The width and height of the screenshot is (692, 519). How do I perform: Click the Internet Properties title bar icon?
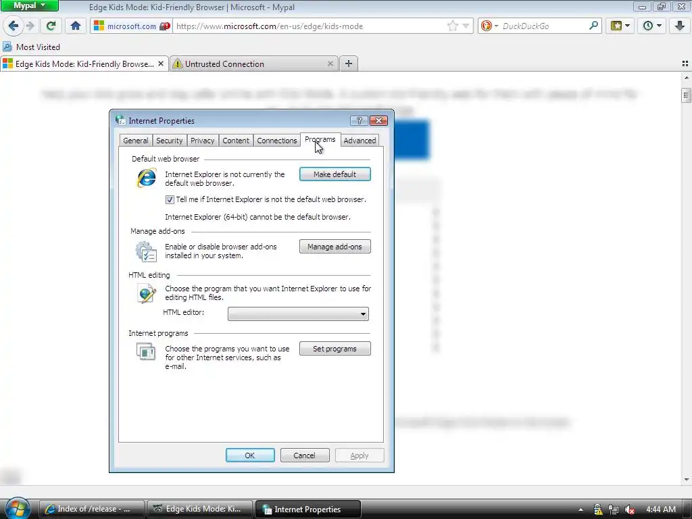[x=120, y=120]
